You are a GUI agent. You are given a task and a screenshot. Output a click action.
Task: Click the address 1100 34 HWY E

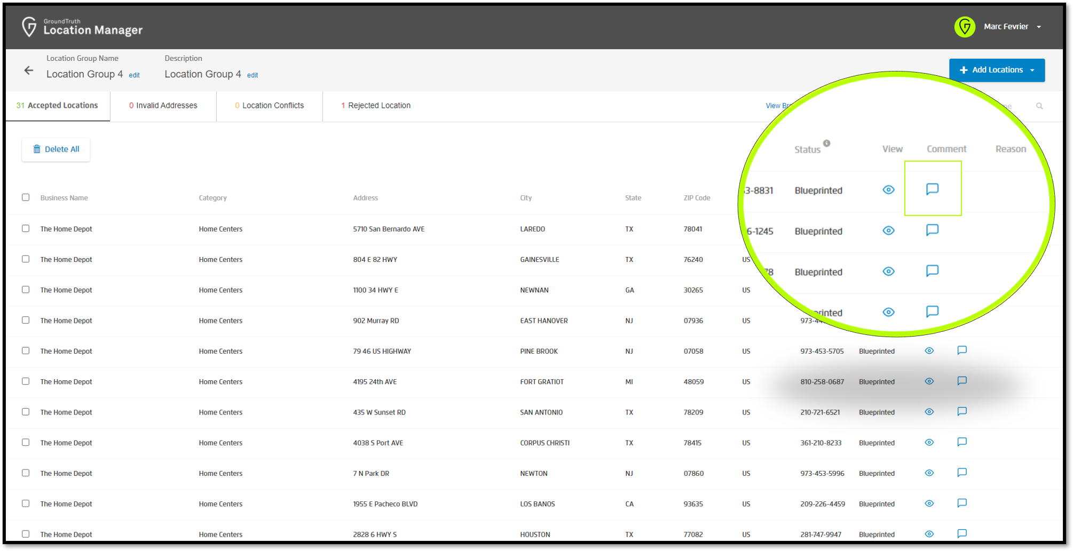click(x=375, y=290)
